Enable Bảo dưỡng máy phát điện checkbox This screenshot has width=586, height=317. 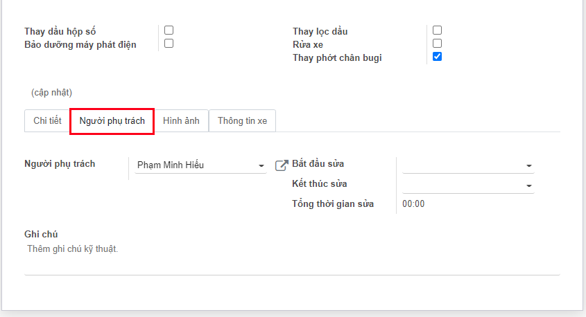click(x=169, y=44)
